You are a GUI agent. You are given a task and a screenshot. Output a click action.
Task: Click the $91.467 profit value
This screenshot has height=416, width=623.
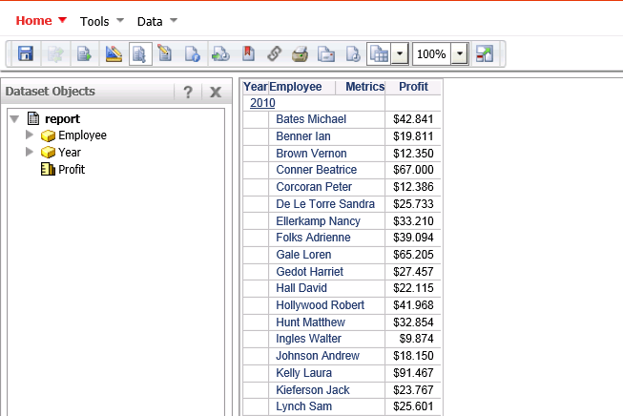pos(413,373)
